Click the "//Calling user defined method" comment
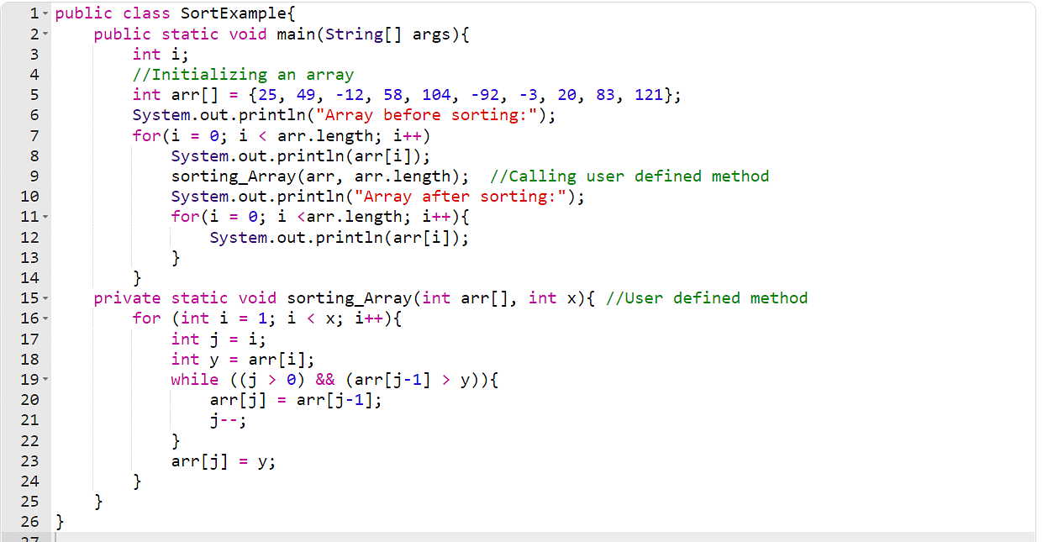1048x542 pixels. (x=629, y=176)
